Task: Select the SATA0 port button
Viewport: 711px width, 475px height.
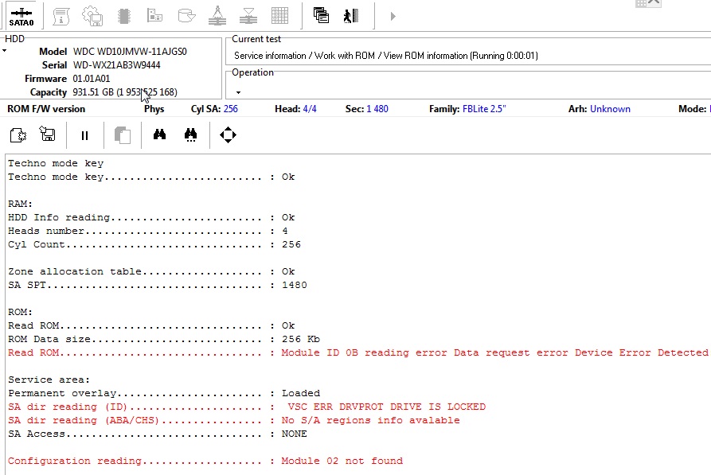Action: (x=21, y=17)
